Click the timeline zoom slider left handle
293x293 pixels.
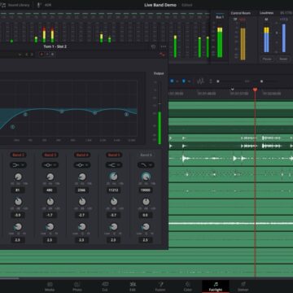(217, 81)
